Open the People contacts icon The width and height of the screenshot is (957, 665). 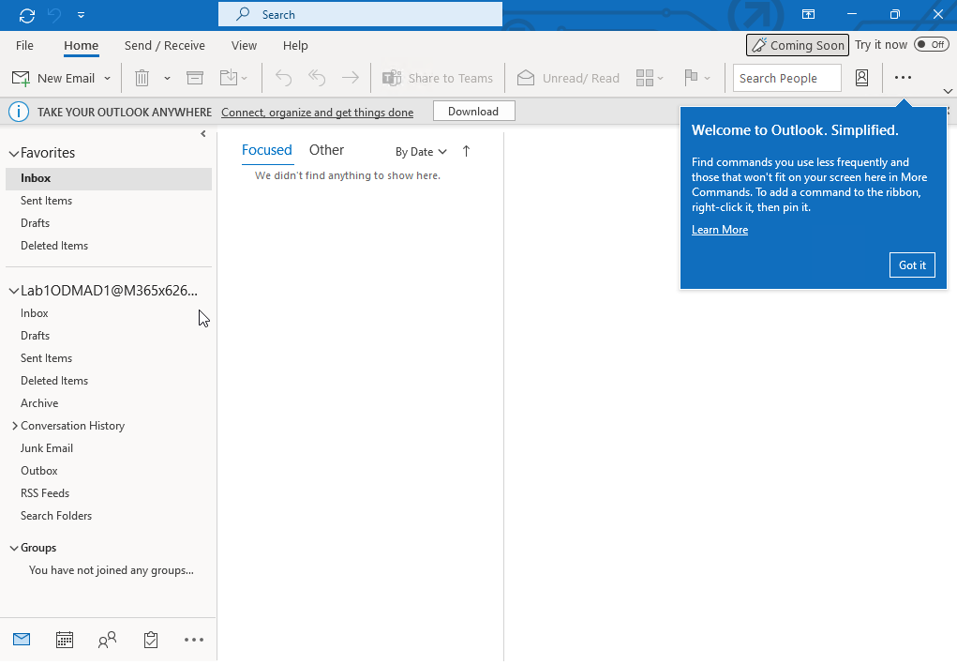(x=108, y=640)
